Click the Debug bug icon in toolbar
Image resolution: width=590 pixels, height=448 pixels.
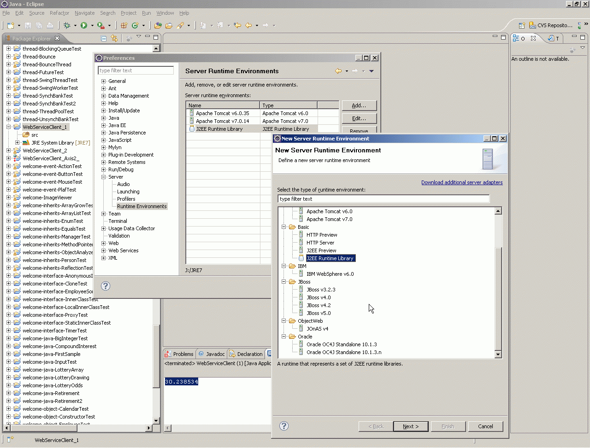[x=67, y=25]
